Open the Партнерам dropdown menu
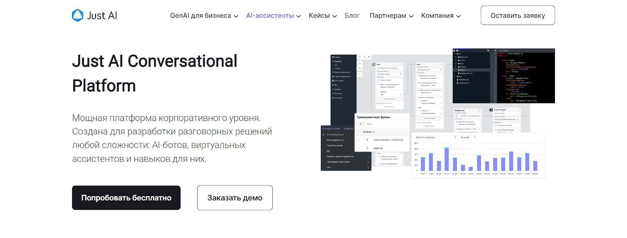Viewport: 627px width, 238px height. coord(391,16)
